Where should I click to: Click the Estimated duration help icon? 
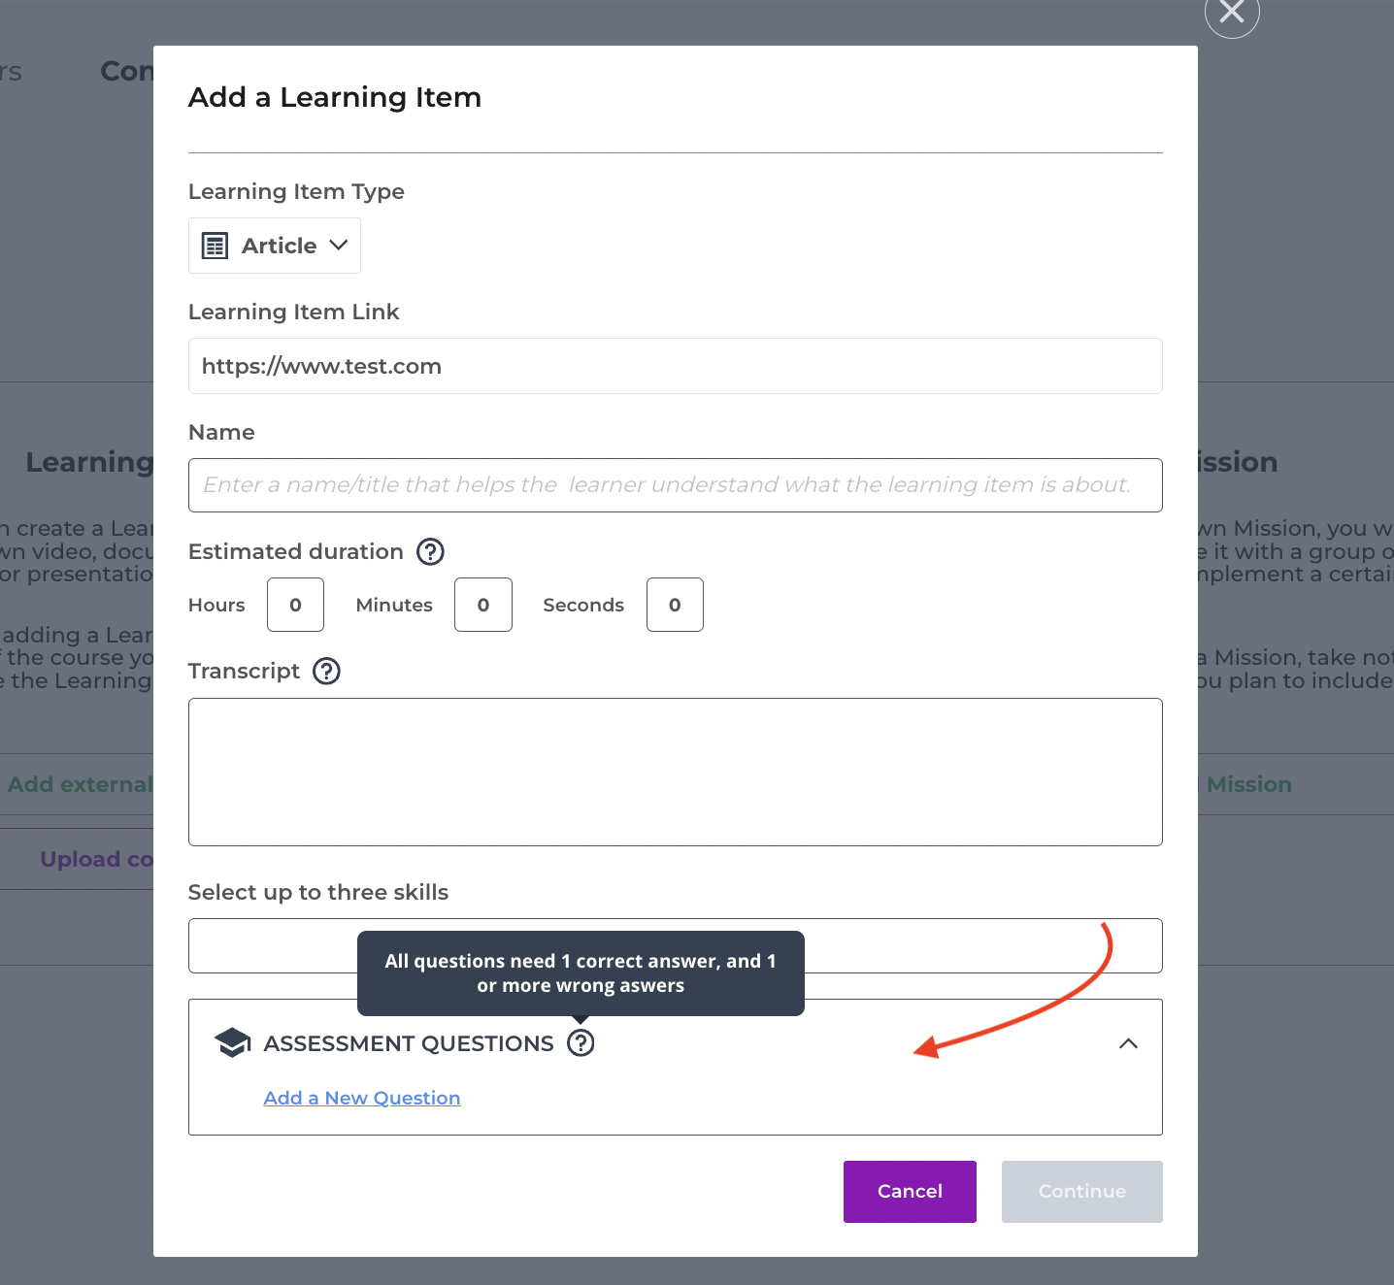pyautogui.click(x=430, y=552)
